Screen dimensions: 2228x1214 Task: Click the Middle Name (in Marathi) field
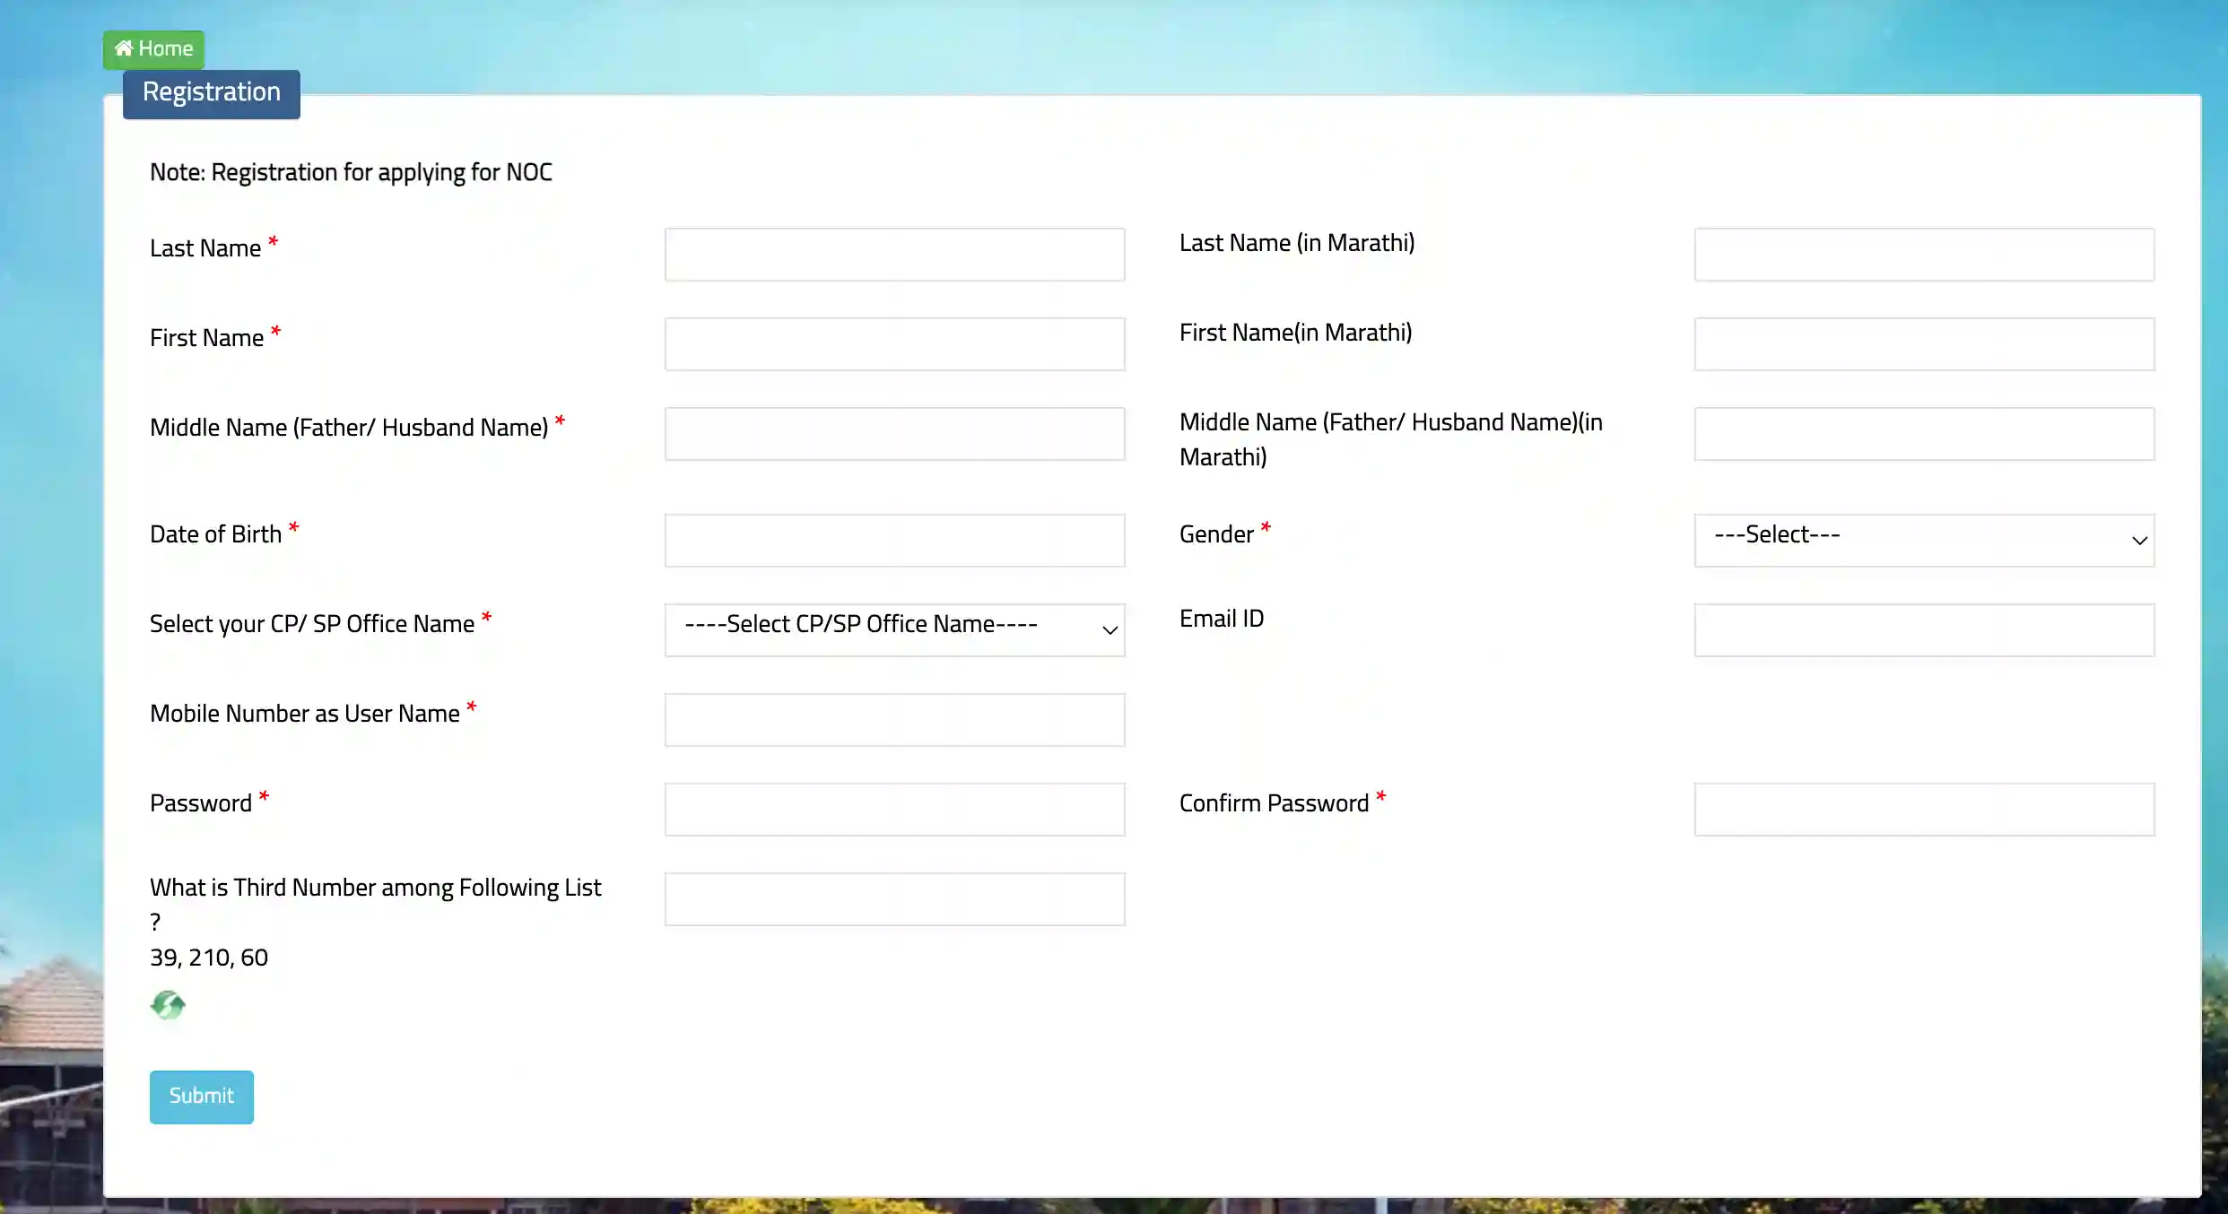coord(1924,433)
